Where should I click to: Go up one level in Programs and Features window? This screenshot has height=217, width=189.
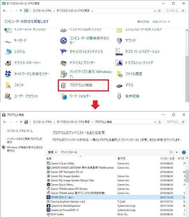pos(21,122)
